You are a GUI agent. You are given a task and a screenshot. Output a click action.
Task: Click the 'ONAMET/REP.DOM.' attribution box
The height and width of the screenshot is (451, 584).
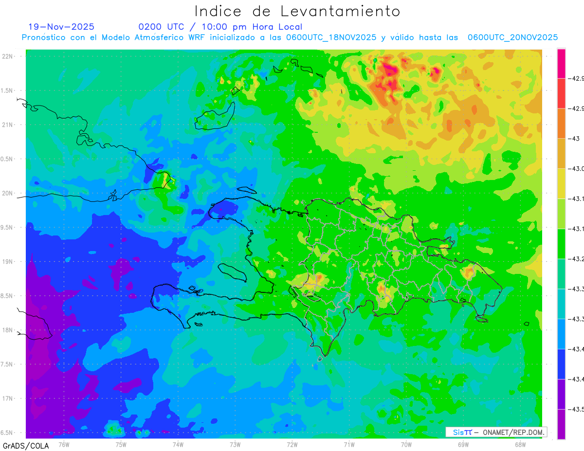[496, 432]
